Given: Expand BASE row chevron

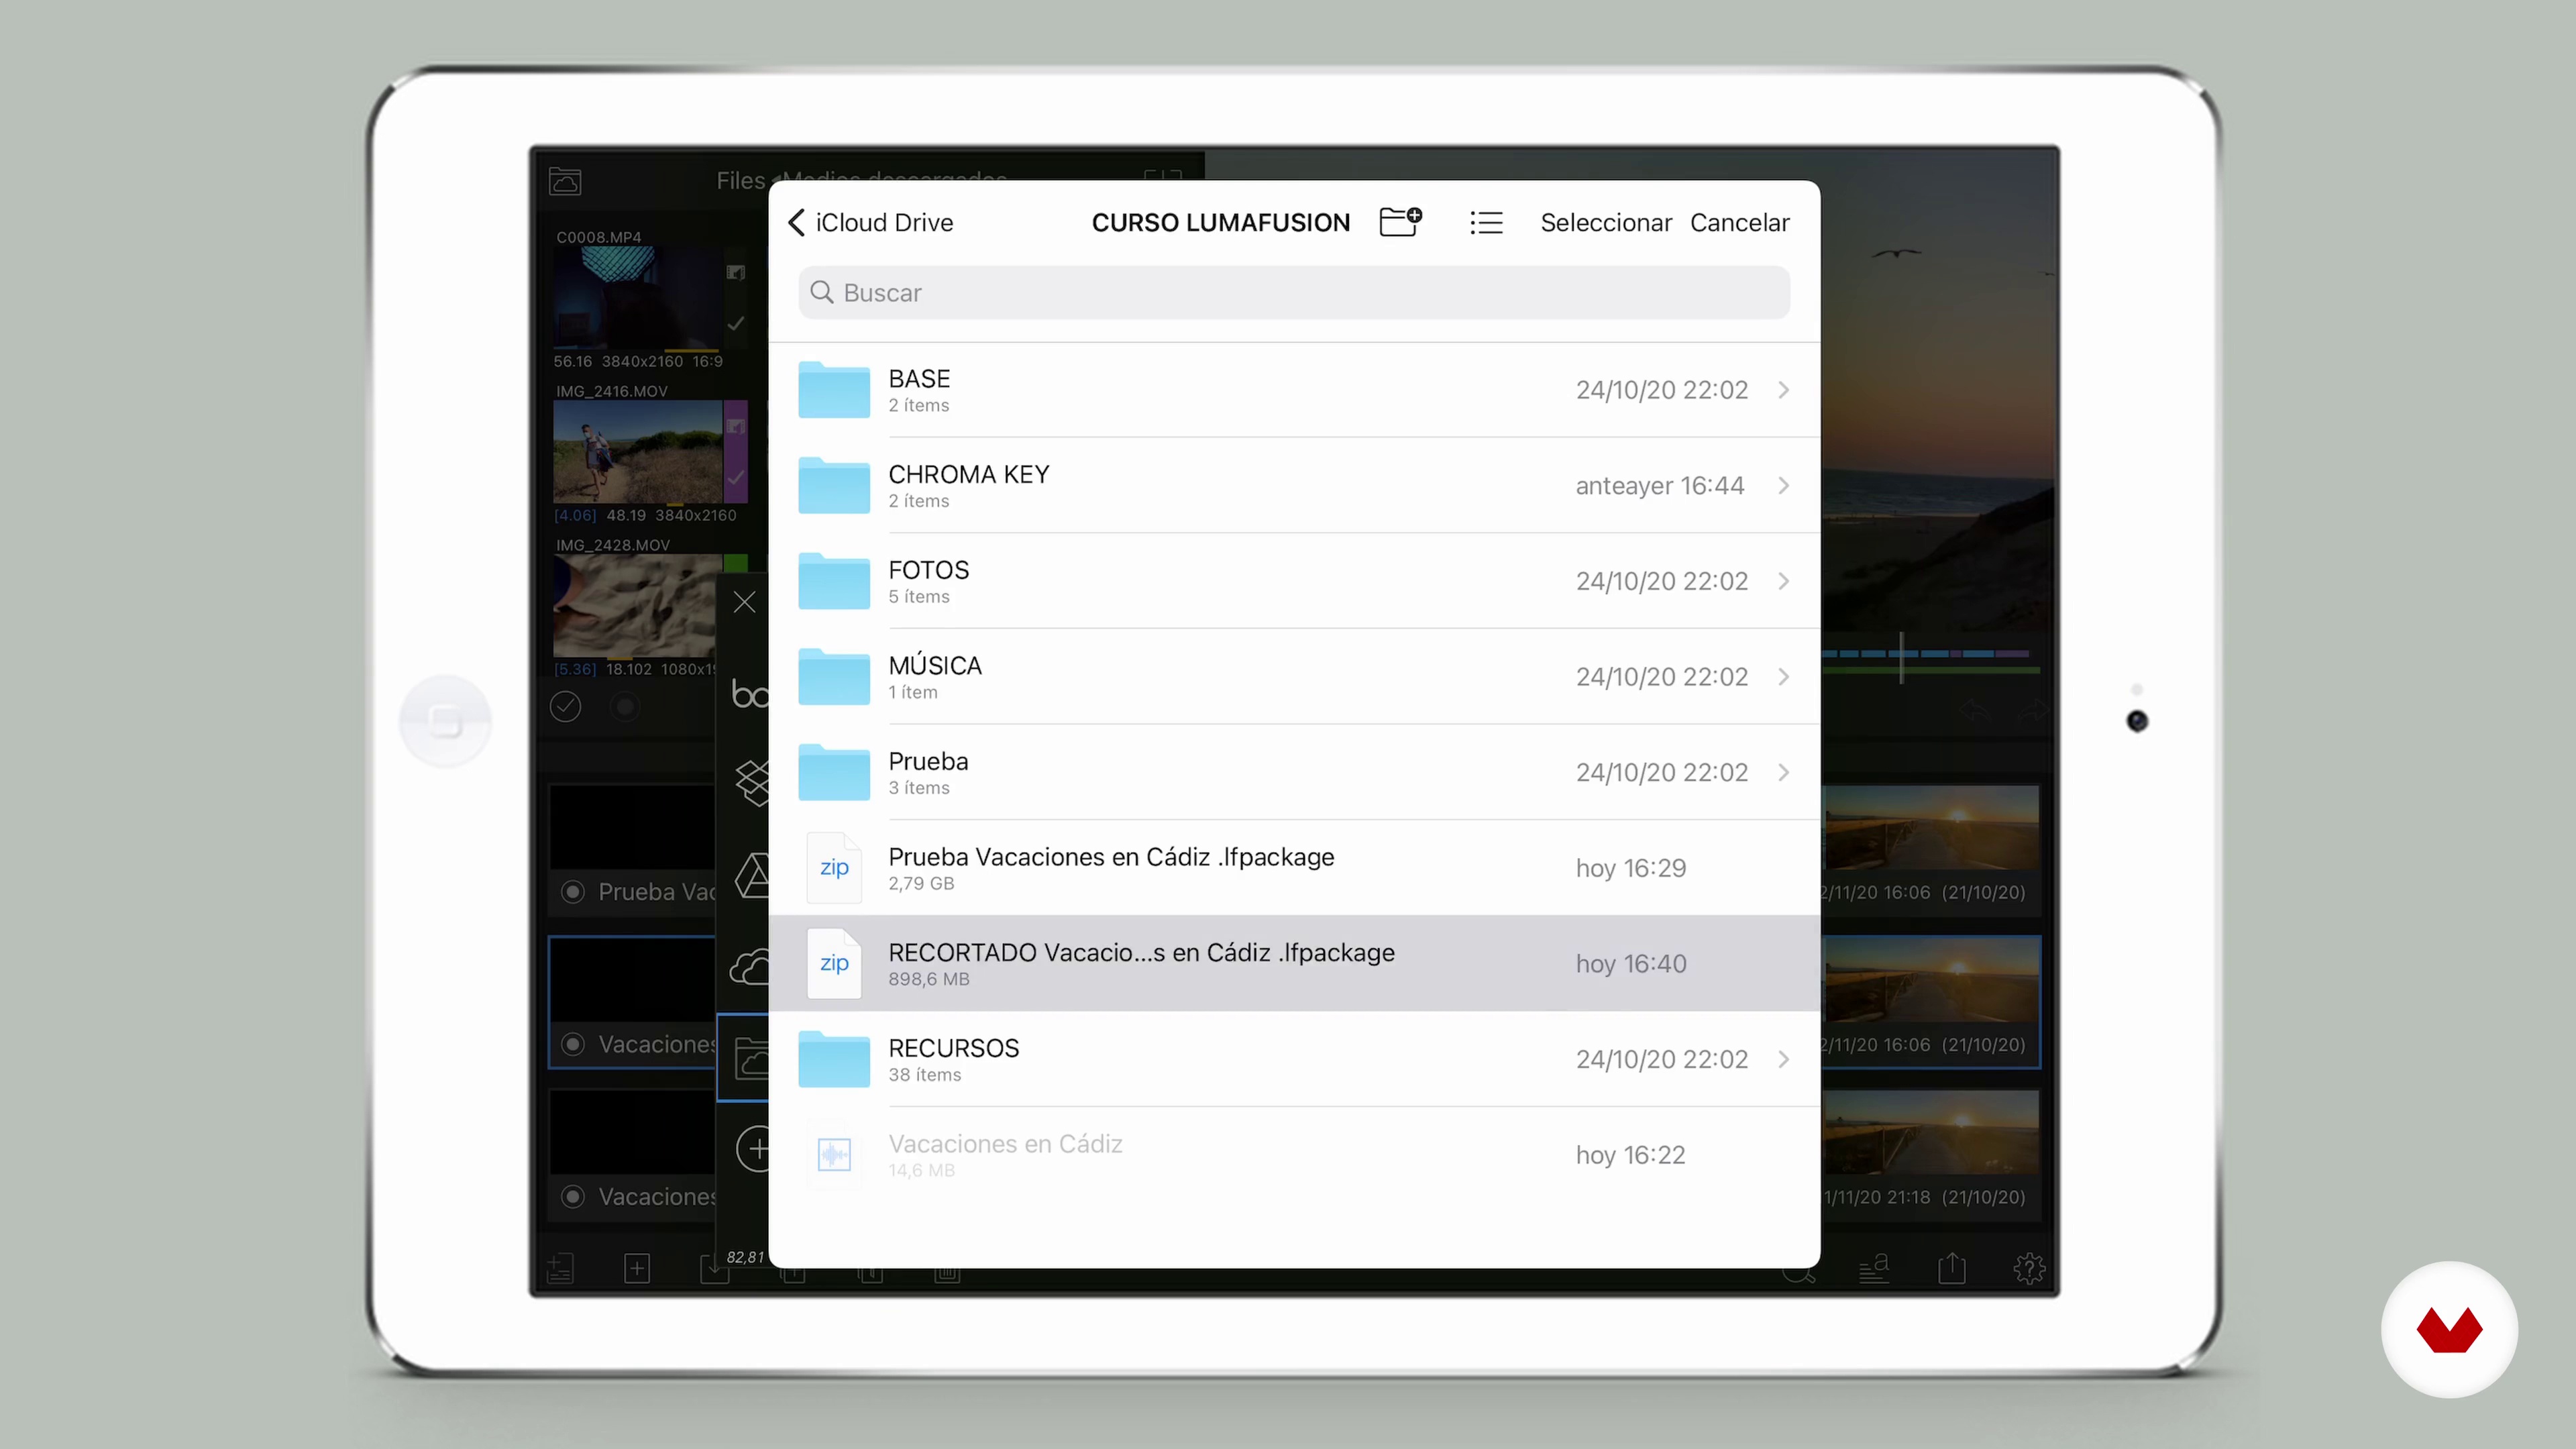Looking at the screenshot, I should (x=1783, y=390).
